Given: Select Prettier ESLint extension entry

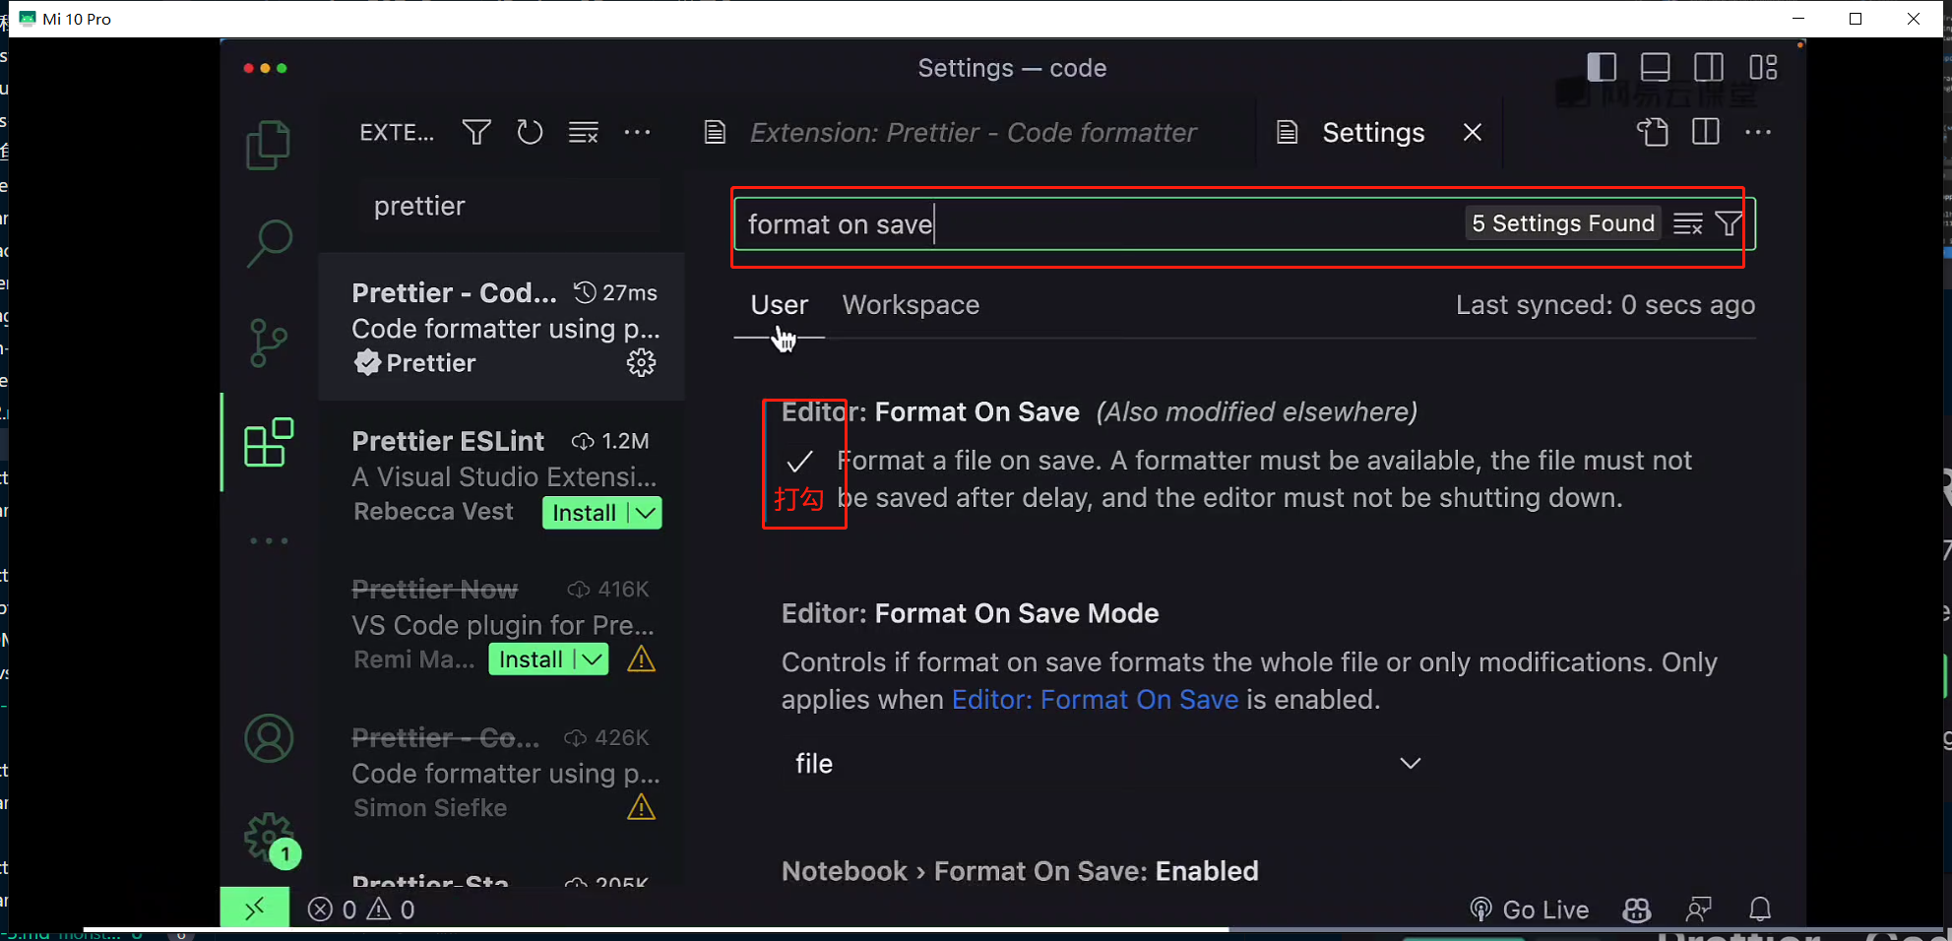Looking at the screenshot, I should tap(502, 475).
